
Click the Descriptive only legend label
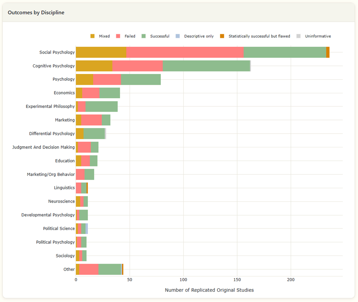[x=198, y=36]
